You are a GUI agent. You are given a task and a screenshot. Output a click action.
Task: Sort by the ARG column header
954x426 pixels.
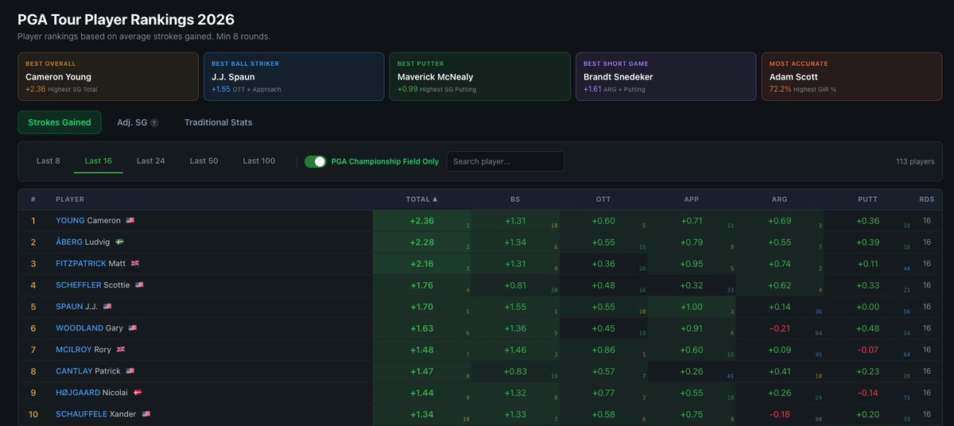[x=779, y=199]
